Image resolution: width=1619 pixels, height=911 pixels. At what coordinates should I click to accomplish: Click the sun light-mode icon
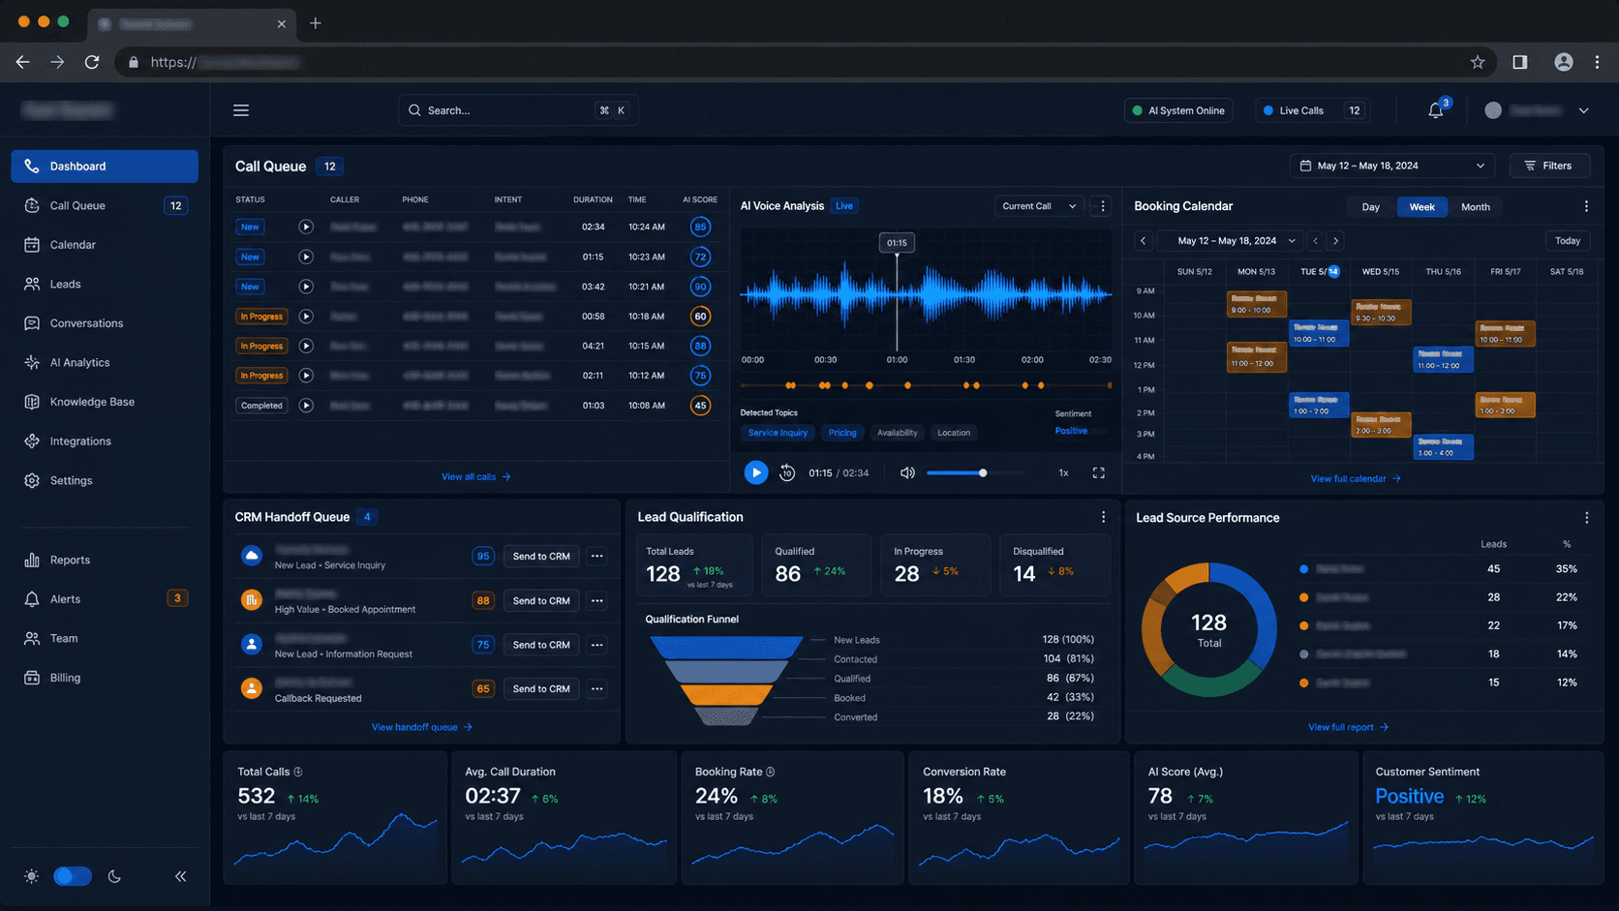click(x=32, y=876)
